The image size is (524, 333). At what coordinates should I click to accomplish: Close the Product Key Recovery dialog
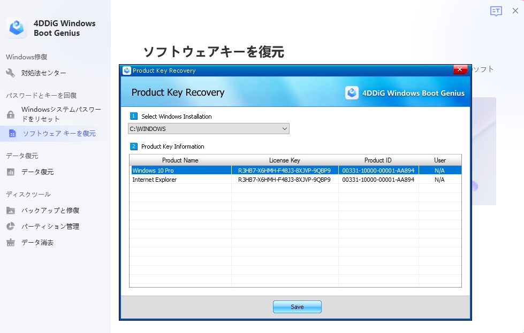pos(460,69)
